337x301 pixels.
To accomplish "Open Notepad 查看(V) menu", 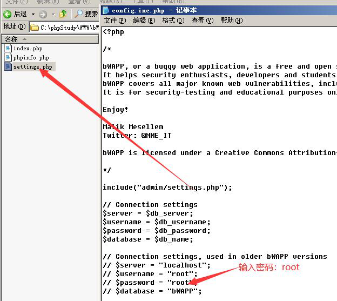I will click(x=203, y=21).
